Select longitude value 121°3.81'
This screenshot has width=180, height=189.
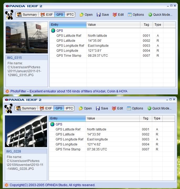[95, 51]
